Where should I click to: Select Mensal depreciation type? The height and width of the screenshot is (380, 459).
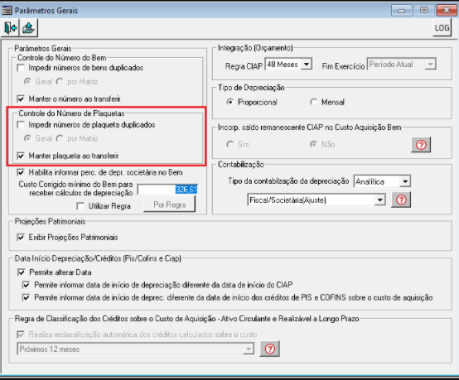point(313,102)
